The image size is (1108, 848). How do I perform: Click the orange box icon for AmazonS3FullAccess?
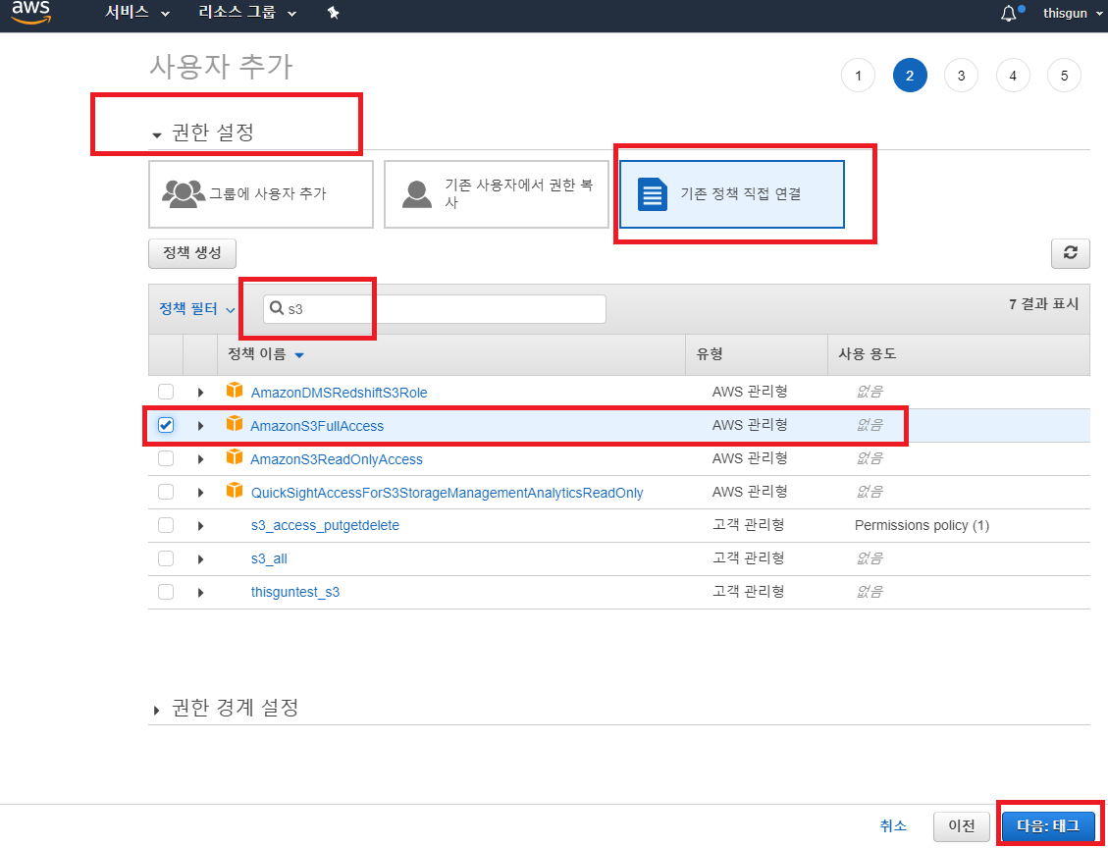pos(234,425)
